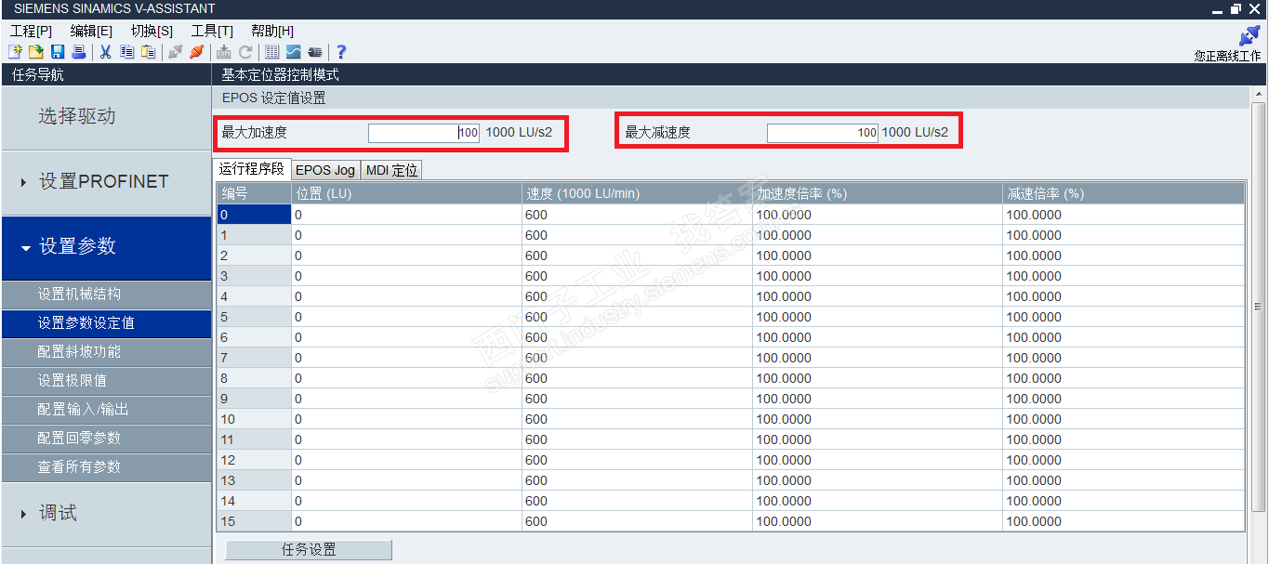Click the vertical scrollbar of the panel
Viewport: 1269px width, 564px height.
click(x=1259, y=307)
